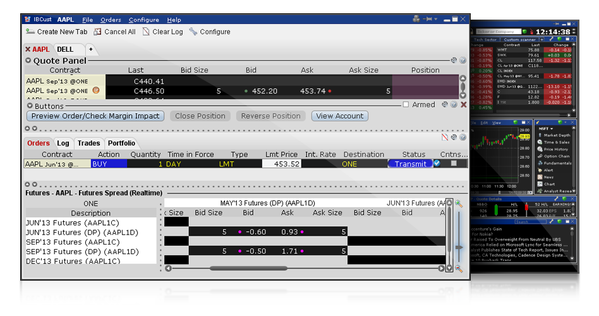The width and height of the screenshot is (599, 316).
Task: Open the BUY action dropdown in order row
Action: click(x=108, y=164)
